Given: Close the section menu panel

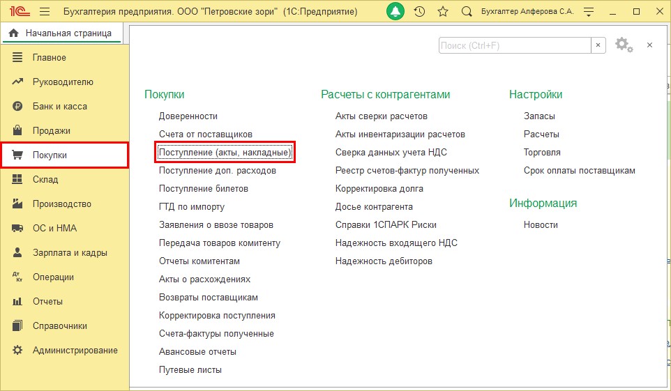Looking at the screenshot, I should (x=649, y=45).
